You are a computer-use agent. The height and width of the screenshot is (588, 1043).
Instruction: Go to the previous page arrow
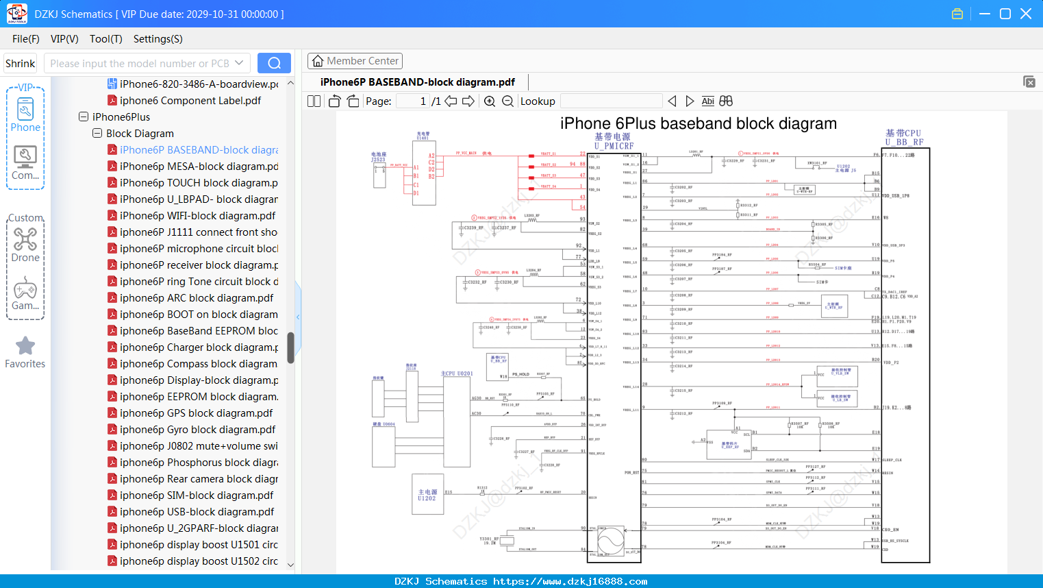pos(451,101)
